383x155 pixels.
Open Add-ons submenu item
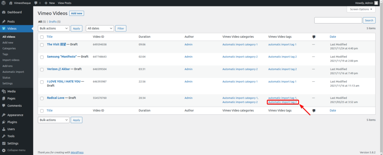[x=7, y=66]
